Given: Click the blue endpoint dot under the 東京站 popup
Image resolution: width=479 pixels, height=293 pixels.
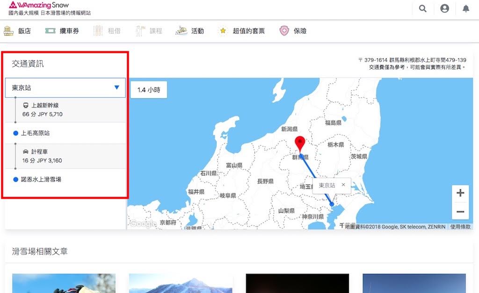Looking at the screenshot, I should [x=332, y=204].
